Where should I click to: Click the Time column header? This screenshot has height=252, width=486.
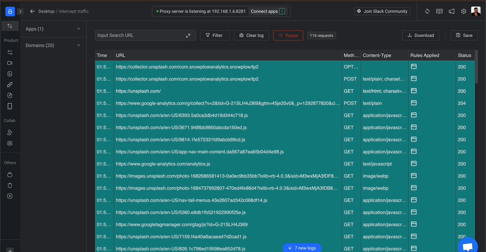(104, 55)
